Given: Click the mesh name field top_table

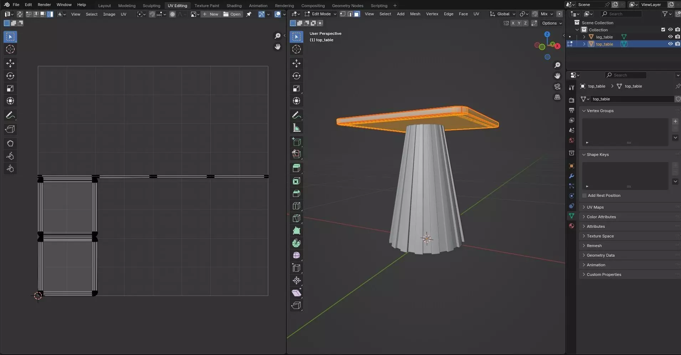Looking at the screenshot, I should coord(632,99).
